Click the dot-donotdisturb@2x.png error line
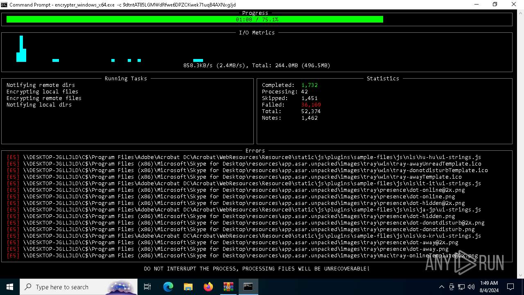The image size is (524, 295). 246,222
